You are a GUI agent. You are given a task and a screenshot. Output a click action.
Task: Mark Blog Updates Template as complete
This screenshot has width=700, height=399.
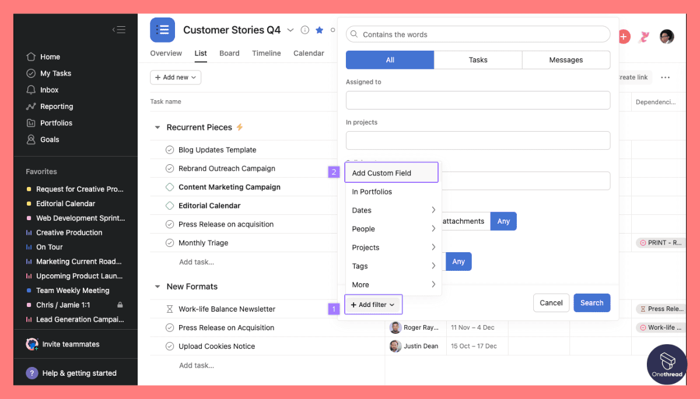pyautogui.click(x=169, y=150)
